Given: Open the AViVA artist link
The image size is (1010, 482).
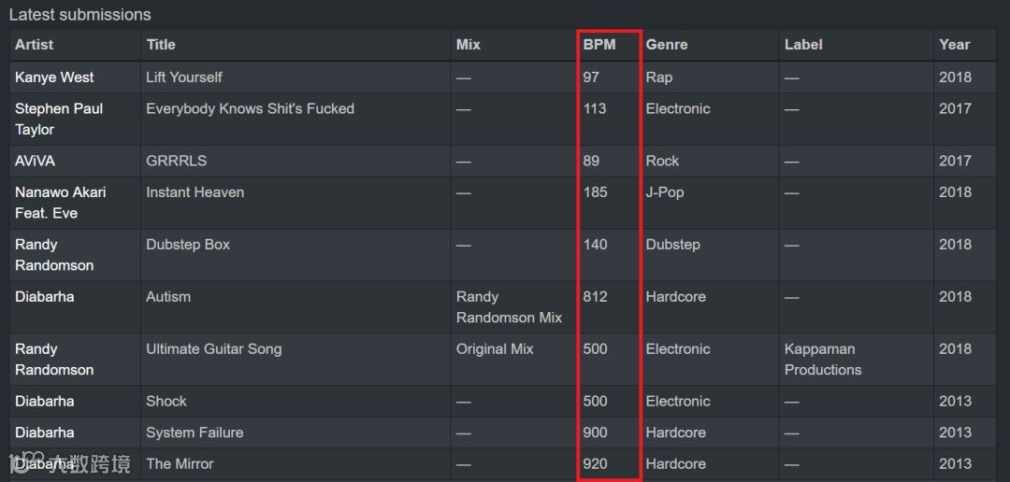Looking at the screenshot, I should [35, 161].
